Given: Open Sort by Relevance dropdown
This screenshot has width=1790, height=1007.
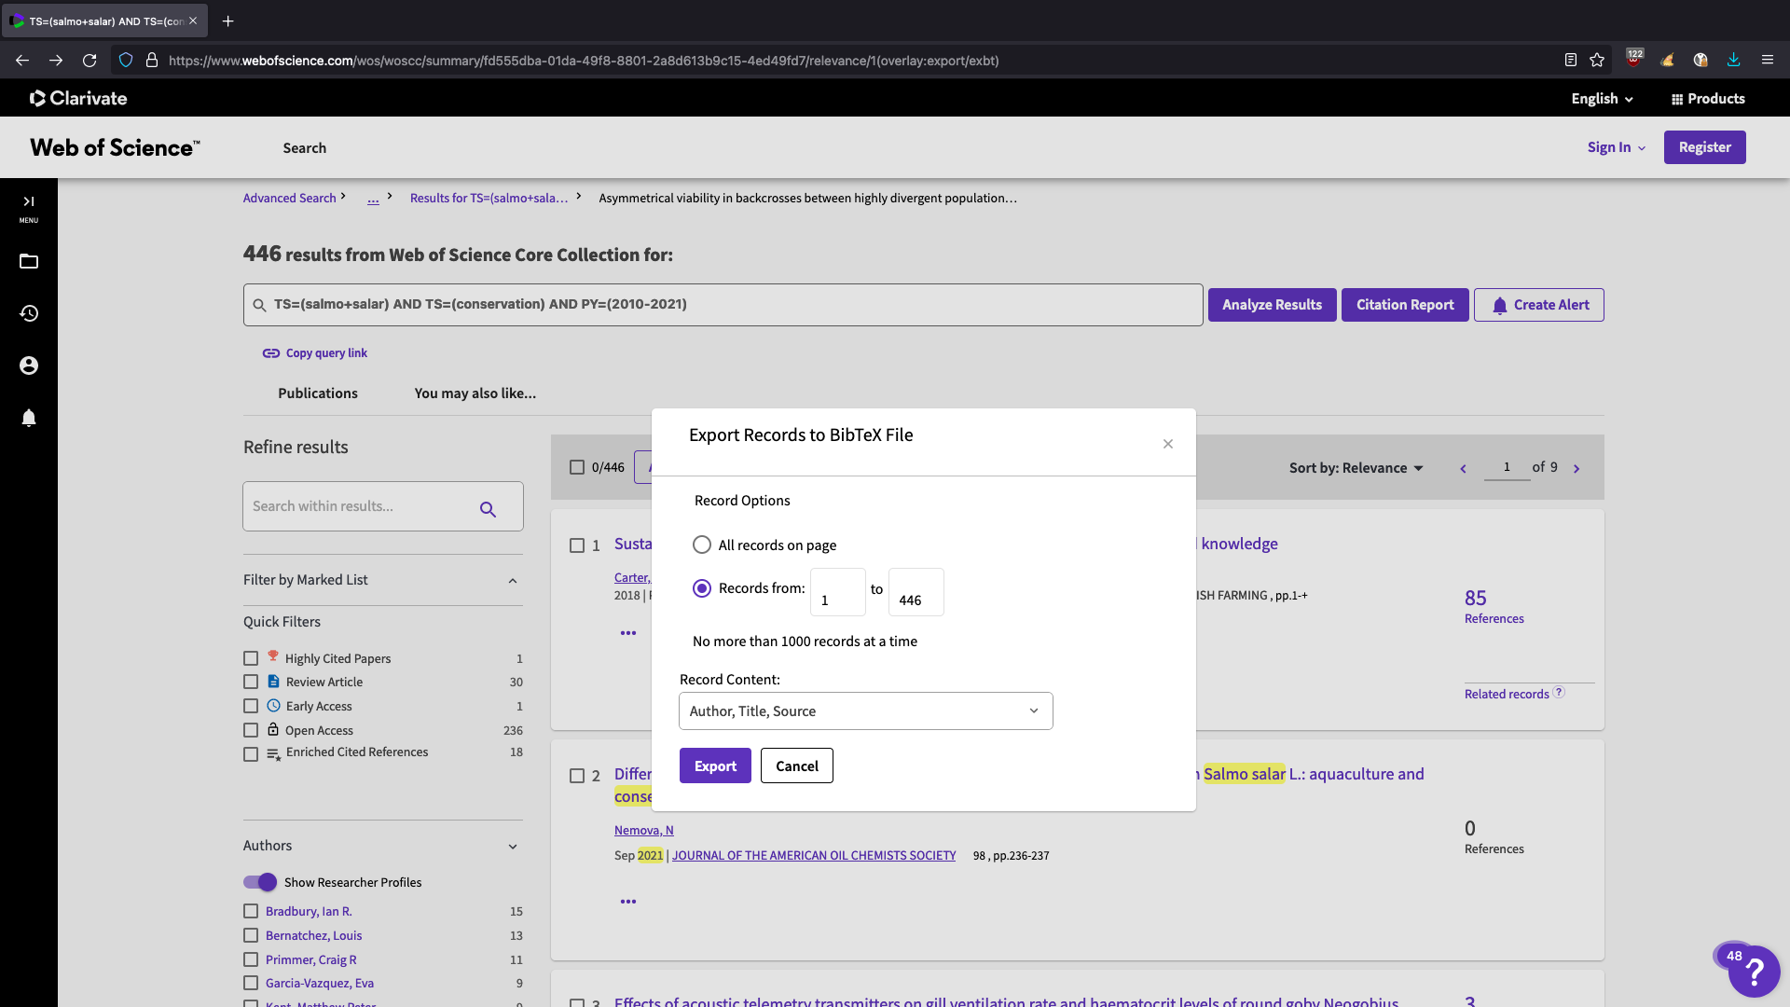Looking at the screenshot, I should coord(1356,468).
